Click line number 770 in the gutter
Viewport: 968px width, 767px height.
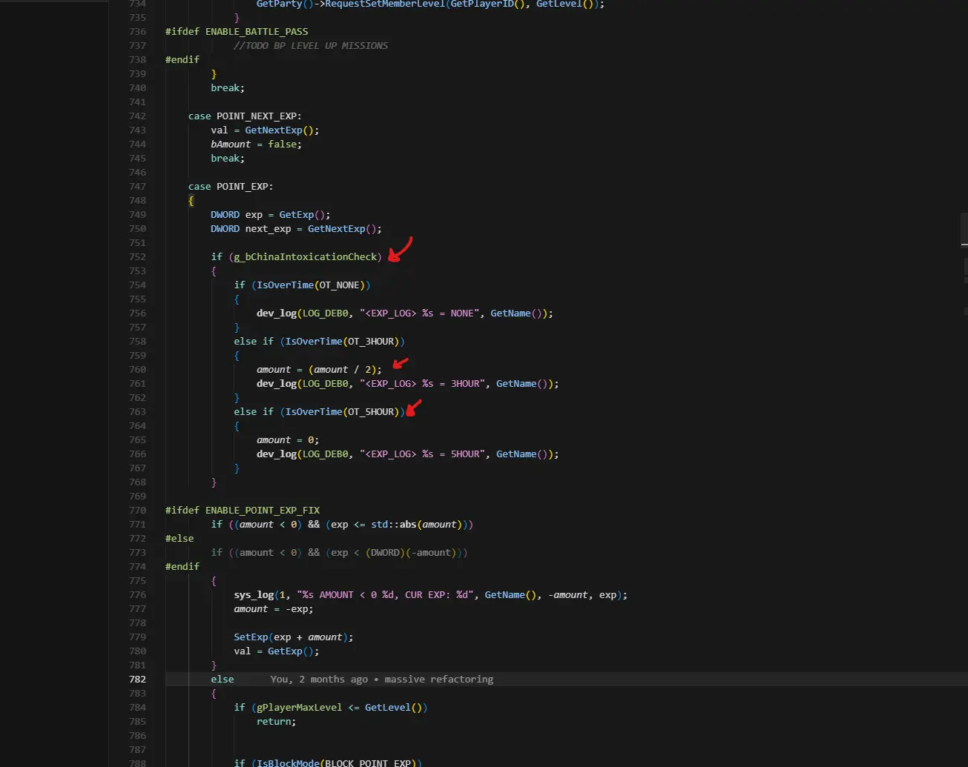[x=137, y=511]
